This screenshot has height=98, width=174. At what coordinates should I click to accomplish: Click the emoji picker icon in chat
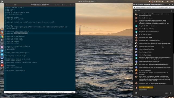[136, 93]
